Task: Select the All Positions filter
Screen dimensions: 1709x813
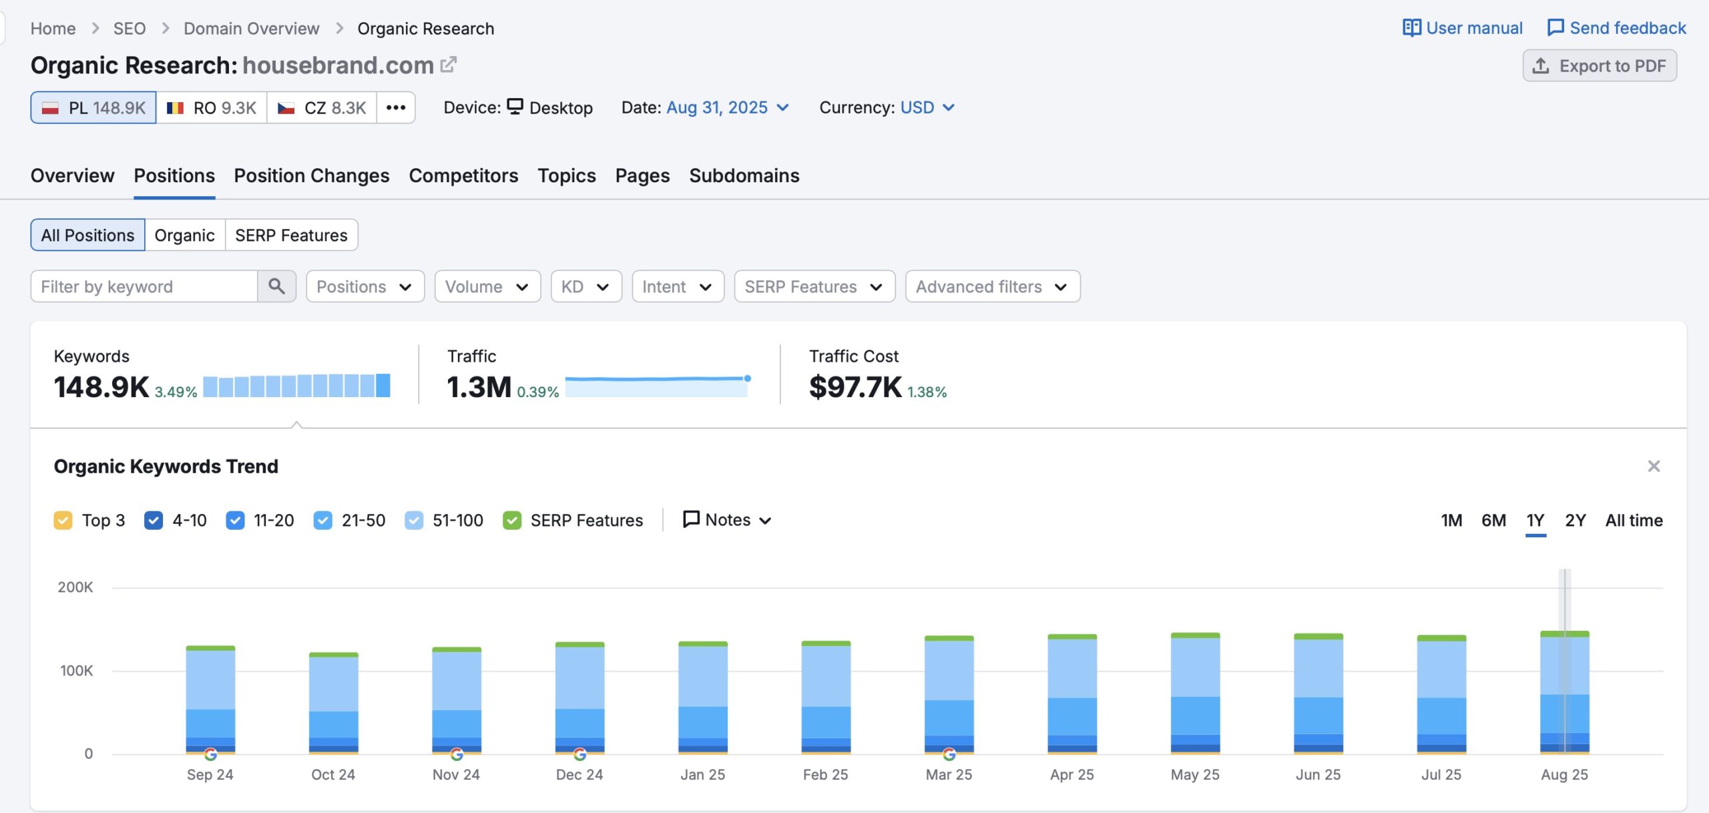Action: point(87,235)
